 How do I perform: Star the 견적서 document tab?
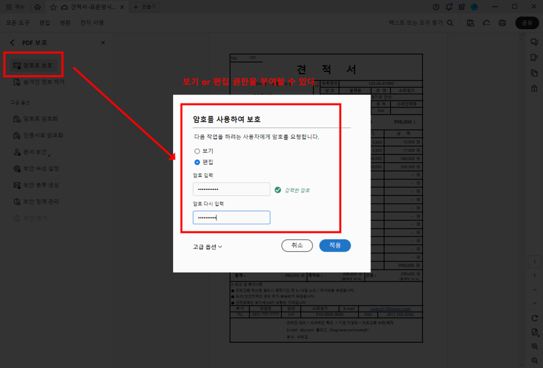(53, 7)
